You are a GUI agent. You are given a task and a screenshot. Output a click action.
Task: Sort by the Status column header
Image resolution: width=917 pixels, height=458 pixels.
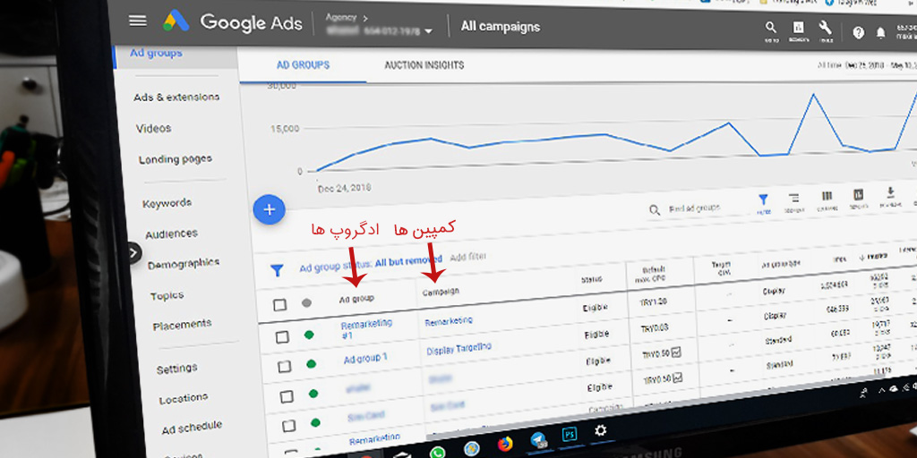click(x=591, y=280)
